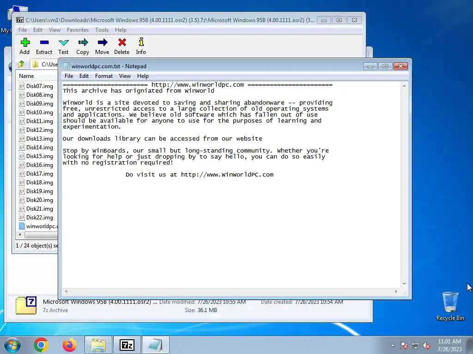This screenshot has height=354, width=473.
Task: Launch Firefox from the taskbar
Action: click(x=70, y=345)
